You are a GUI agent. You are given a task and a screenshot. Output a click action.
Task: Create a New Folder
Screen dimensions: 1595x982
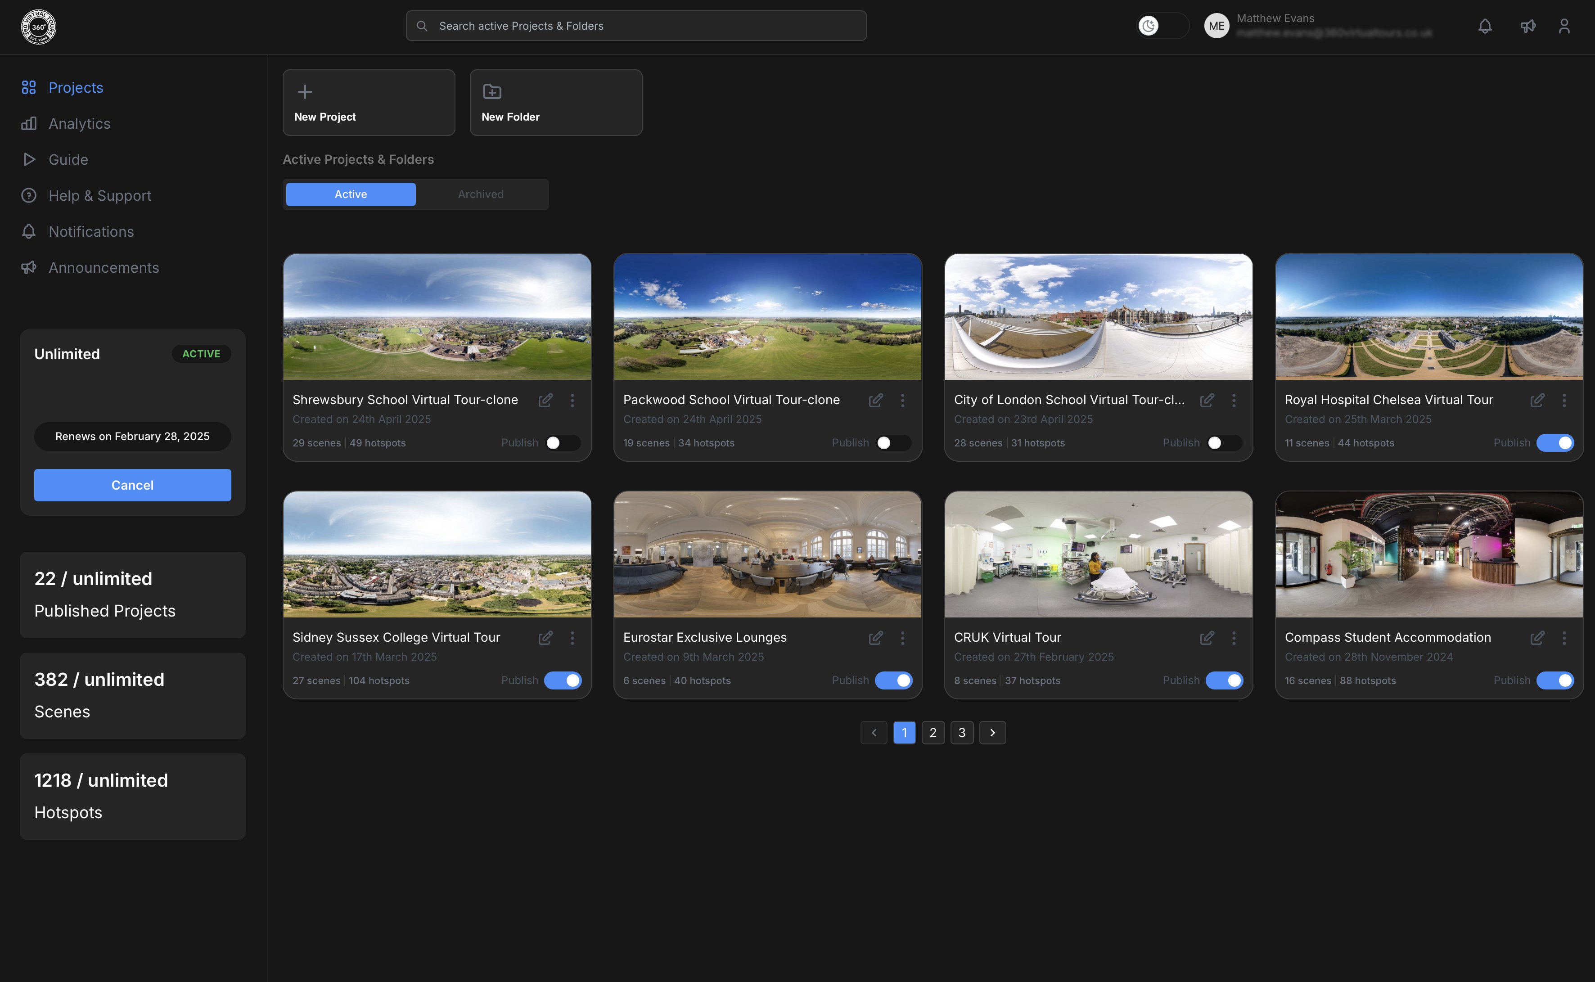click(x=555, y=102)
